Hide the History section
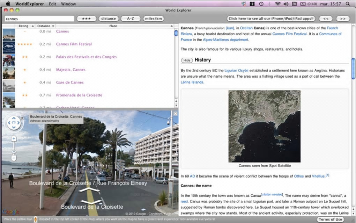This screenshot has height=223, width=356. click(x=187, y=60)
